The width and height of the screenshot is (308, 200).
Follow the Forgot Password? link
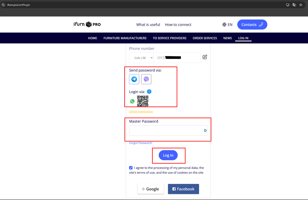tap(141, 143)
